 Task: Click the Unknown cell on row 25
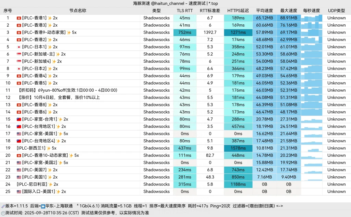(x=336, y=191)
